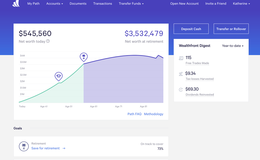Click the $545,560 net worth value

tap(35, 33)
